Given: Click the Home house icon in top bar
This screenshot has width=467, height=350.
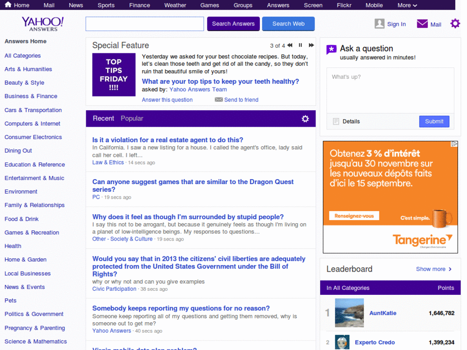Looking at the screenshot, I should click(x=8, y=5).
